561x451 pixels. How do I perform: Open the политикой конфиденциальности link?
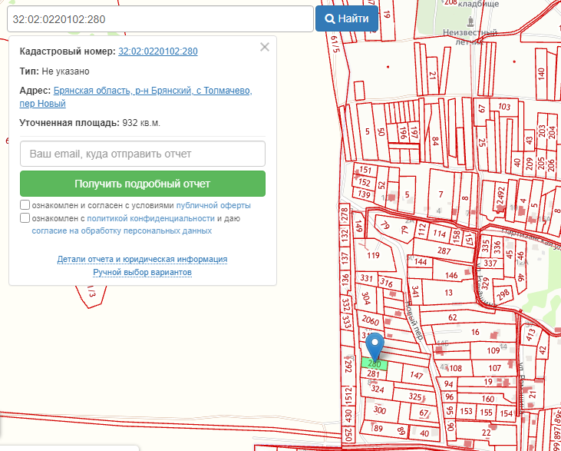150,218
